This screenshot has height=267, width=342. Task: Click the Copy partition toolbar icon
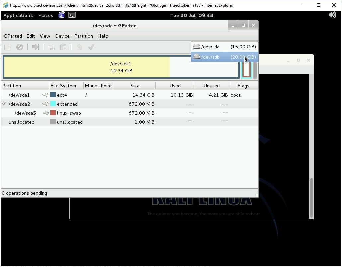pos(51,47)
